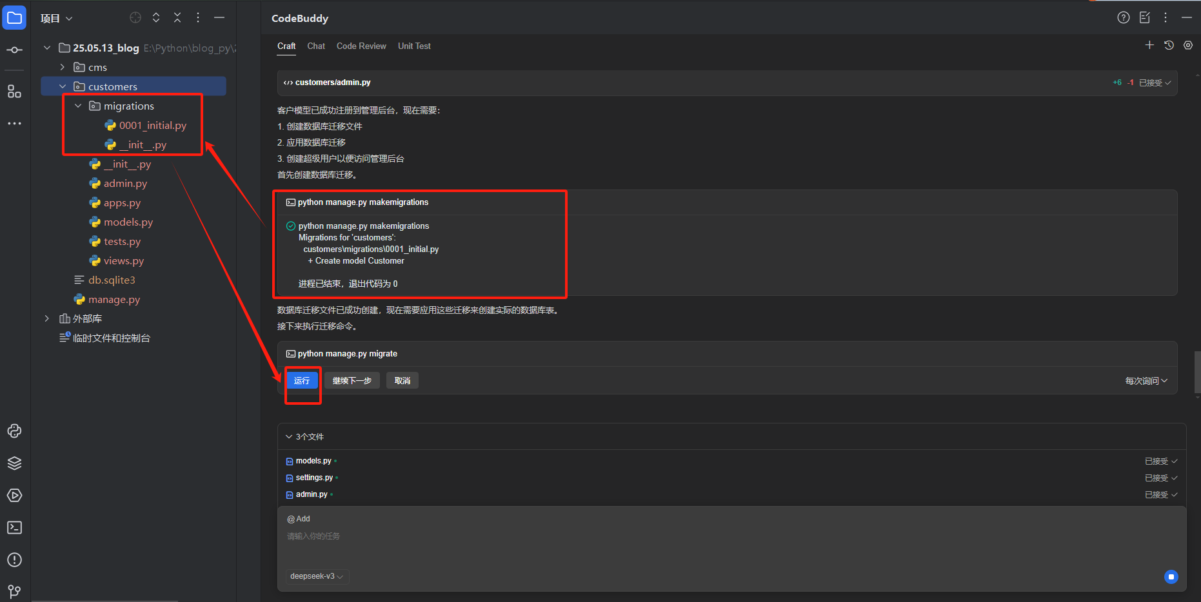
Task: Open the Terminal tool window icon
Action: point(14,528)
